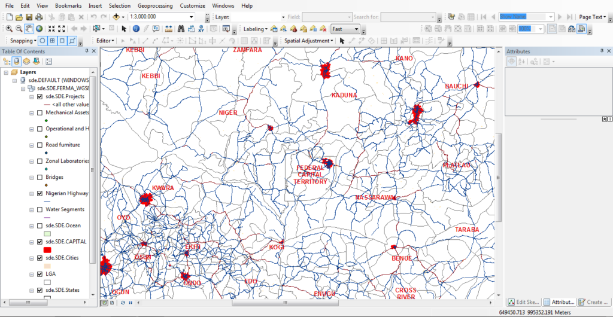
Task: Open the Fast label engine dropdown
Action: pyautogui.click(x=356, y=29)
